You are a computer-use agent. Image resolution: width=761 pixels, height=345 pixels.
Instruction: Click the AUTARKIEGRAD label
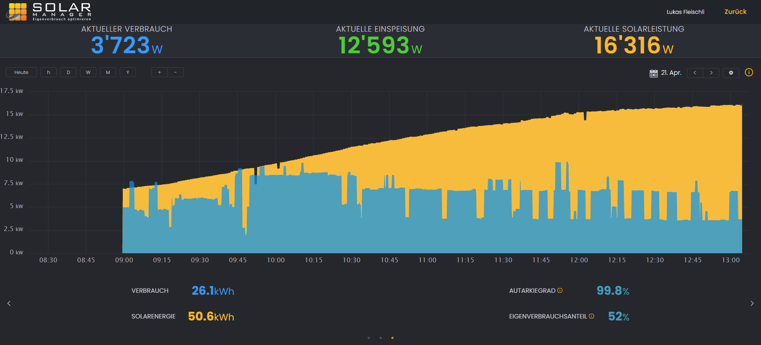532,291
